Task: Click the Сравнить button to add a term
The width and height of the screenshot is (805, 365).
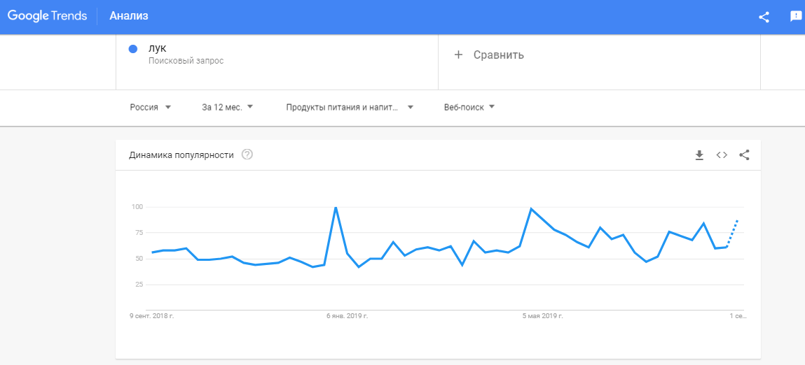Action: (x=498, y=55)
